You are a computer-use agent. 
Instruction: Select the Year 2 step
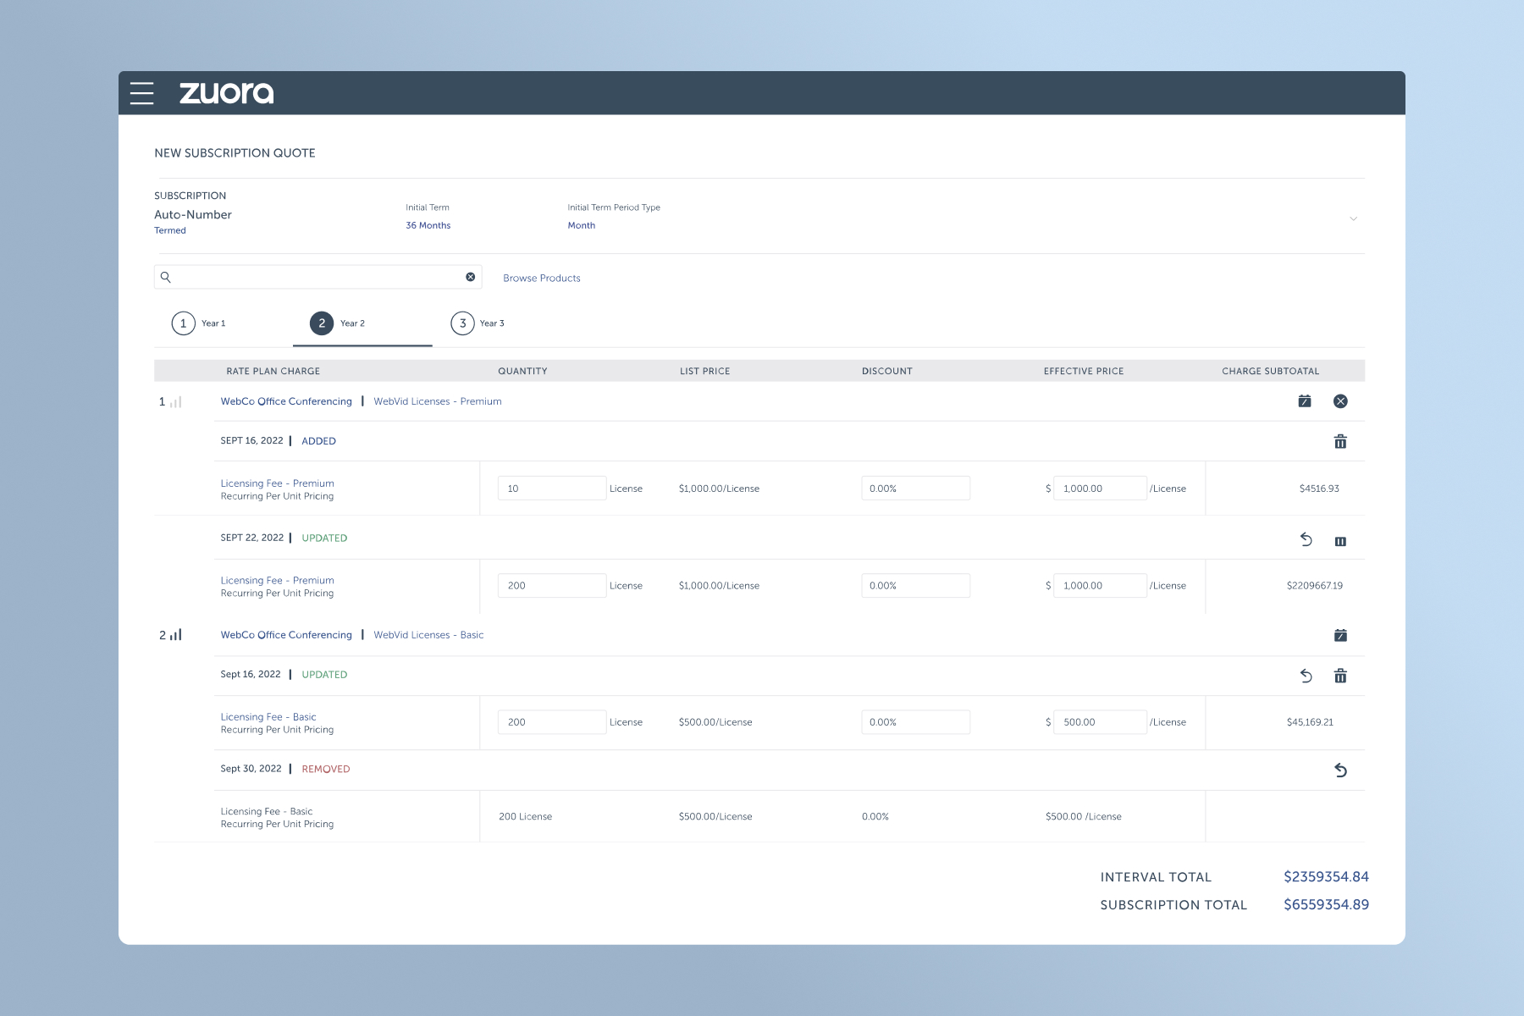(339, 323)
